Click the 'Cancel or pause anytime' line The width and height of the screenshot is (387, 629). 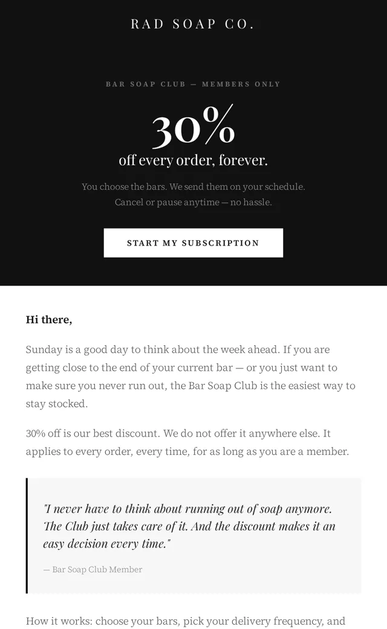pyautogui.click(x=193, y=202)
